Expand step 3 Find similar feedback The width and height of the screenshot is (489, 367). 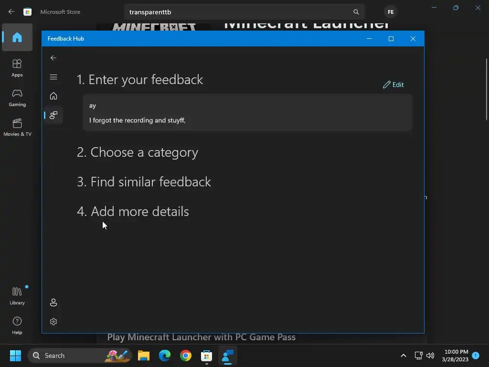tap(144, 182)
